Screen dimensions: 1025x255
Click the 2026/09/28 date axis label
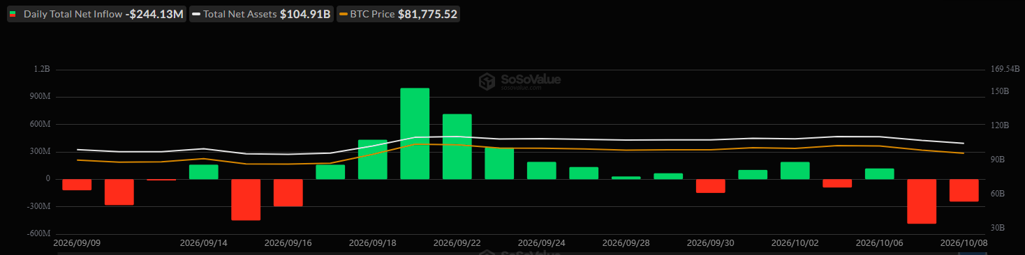pyautogui.click(x=626, y=243)
